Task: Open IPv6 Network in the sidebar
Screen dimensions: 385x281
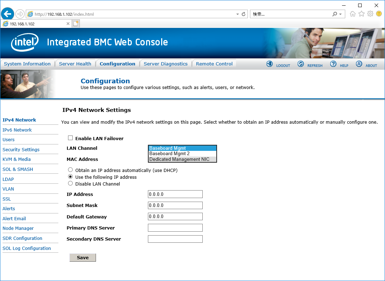Action: click(x=17, y=130)
